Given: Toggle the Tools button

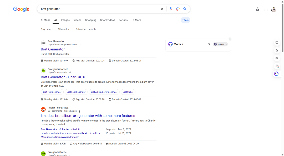Looking at the screenshot, I should [x=185, y=20].
